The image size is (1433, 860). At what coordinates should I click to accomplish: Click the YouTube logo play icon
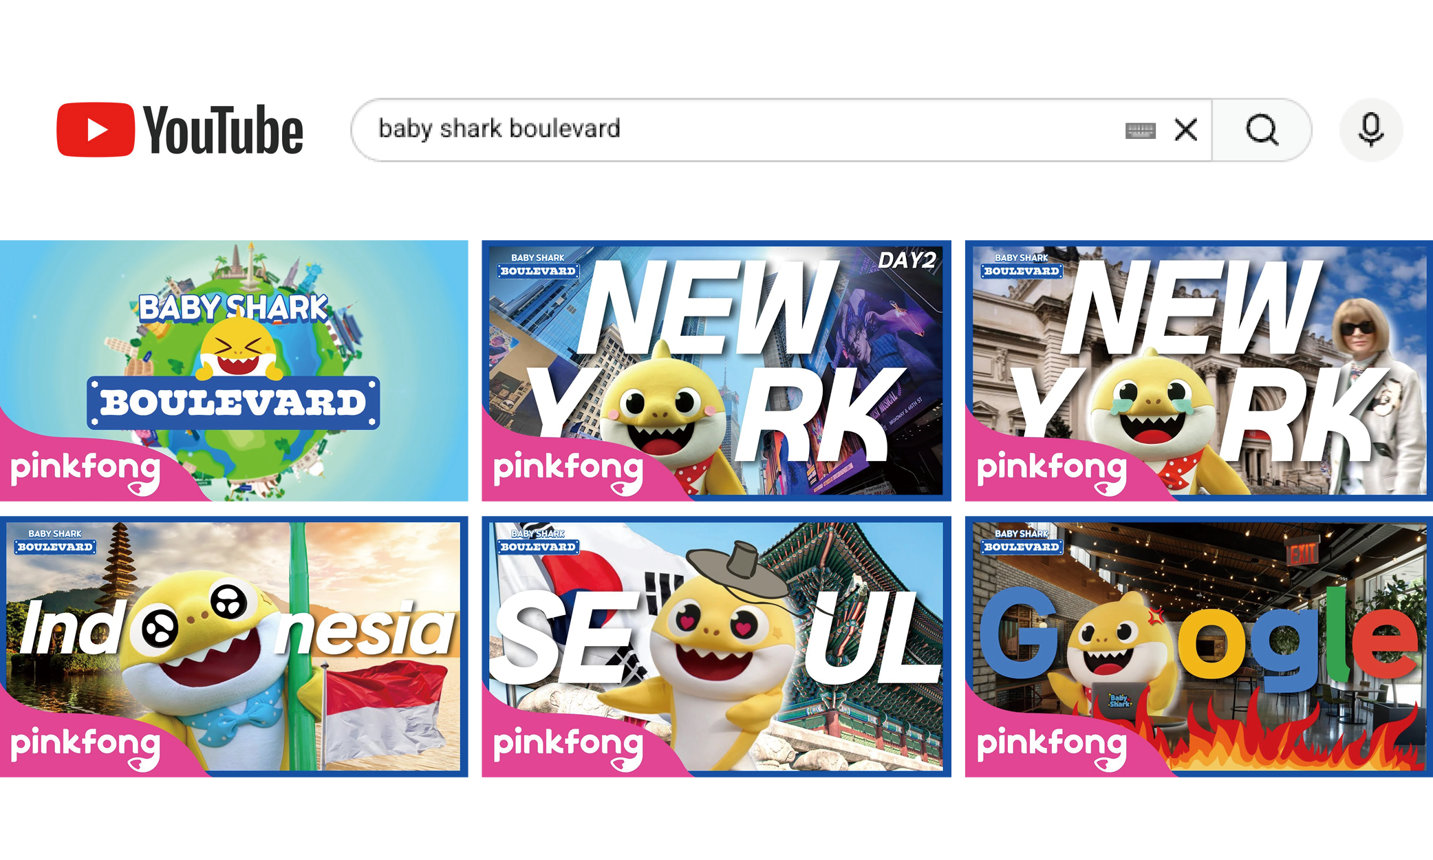point(95,130)
